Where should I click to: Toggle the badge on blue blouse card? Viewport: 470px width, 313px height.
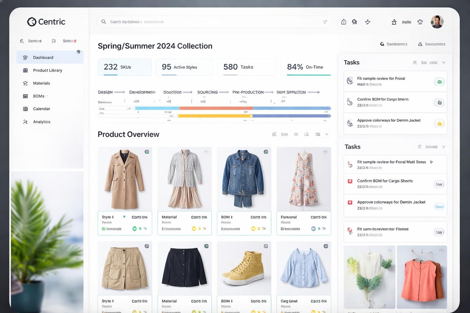click(326, 246)
